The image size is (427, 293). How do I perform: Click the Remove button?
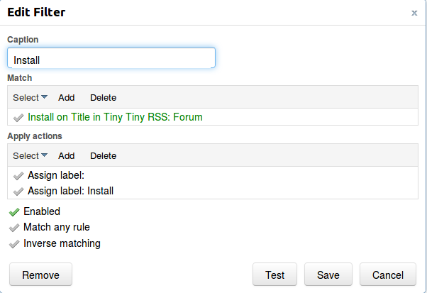[x=41, y=275]
